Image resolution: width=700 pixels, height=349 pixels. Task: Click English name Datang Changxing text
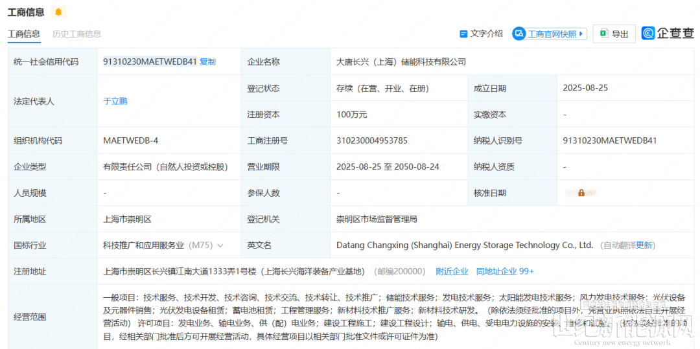464,245
